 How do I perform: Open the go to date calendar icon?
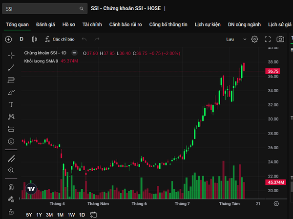tap(93, 215)
